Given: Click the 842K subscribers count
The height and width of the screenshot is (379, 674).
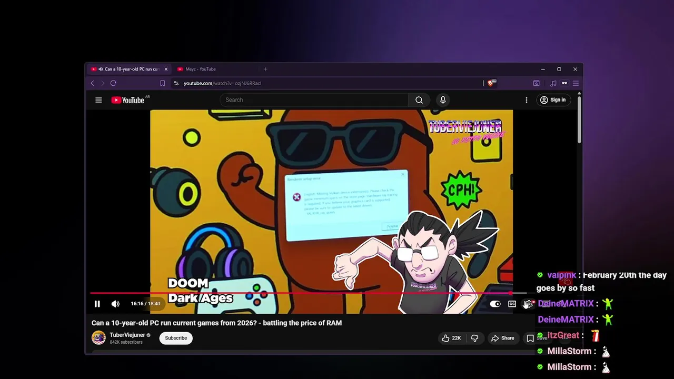Looking at the screenshot, I should click(x=126, y=342).
